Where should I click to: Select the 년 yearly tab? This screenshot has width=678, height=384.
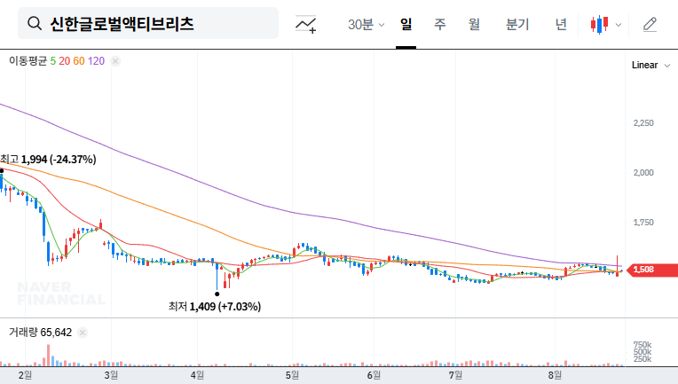[561, 24]
